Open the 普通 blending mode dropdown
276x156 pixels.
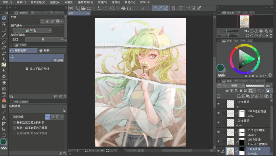pyautogui.click(x=235, y=86)
